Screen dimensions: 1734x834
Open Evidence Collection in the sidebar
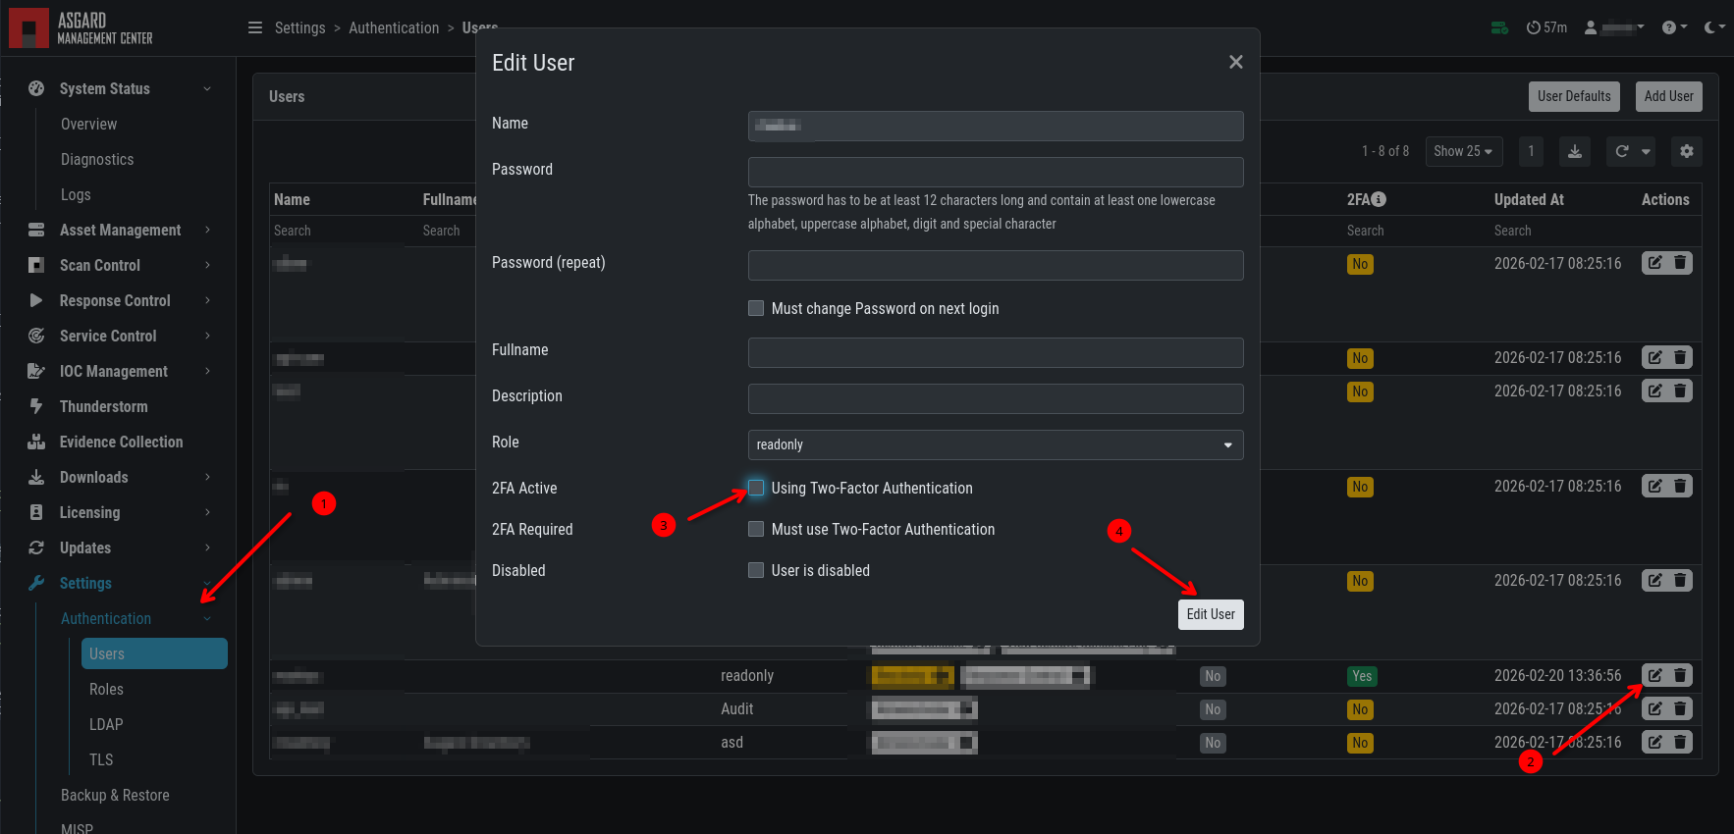pyautogui.click(x=121, y=442)
